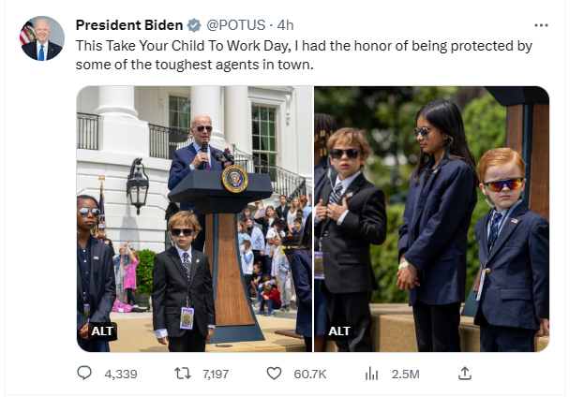Click the 4,339 replies count

point(121,374)
